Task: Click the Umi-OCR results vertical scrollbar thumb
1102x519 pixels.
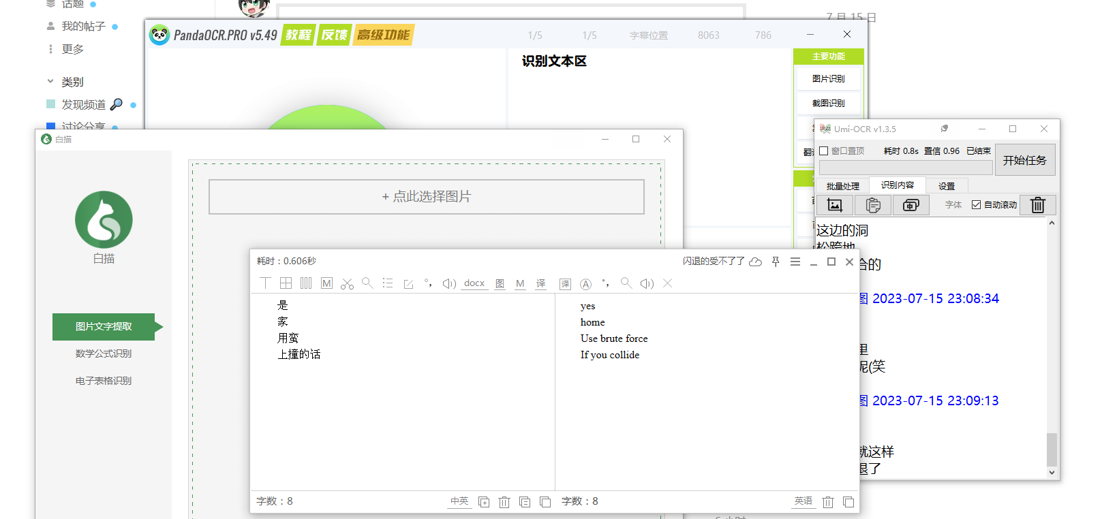Action: click(x=1052, y=450)
